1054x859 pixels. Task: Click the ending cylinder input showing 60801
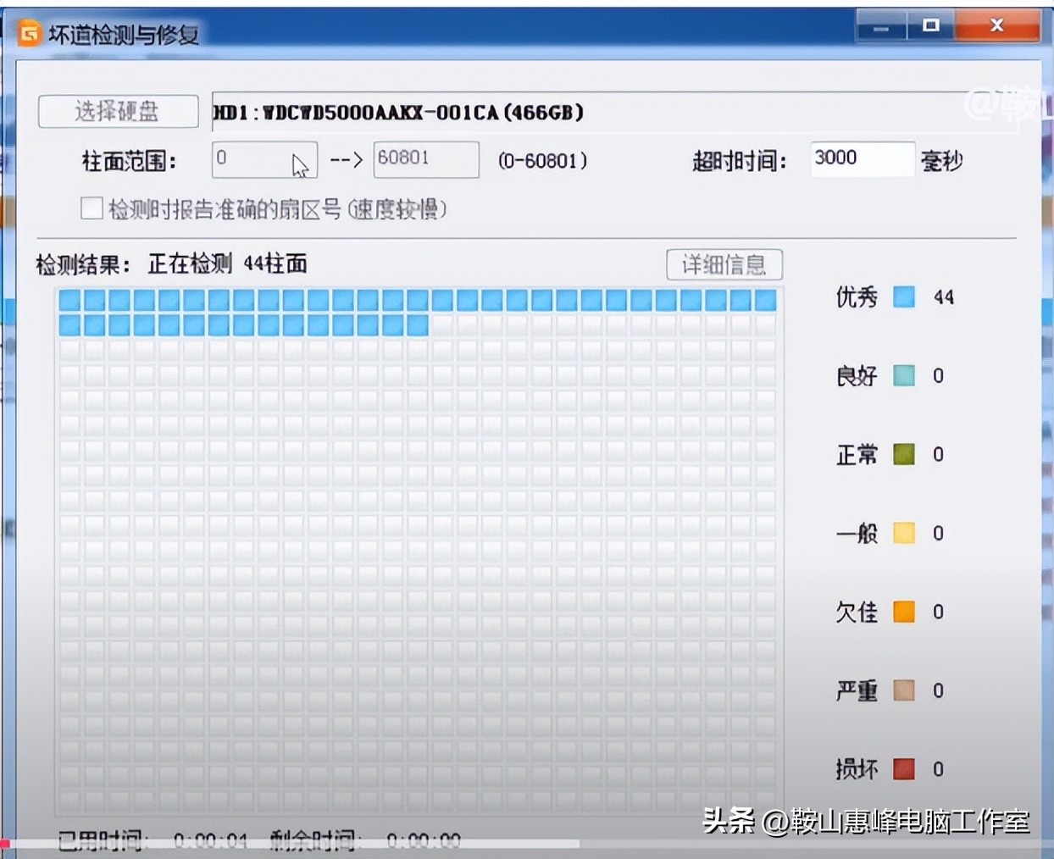coord(425,160)
